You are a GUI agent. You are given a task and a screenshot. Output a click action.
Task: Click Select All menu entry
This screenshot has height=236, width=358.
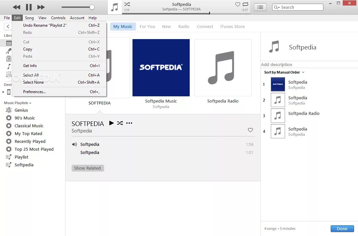tap(59, 75)
